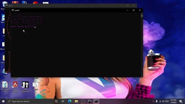
Task: Close the background 'menu' window
Action: click(134, 6)
